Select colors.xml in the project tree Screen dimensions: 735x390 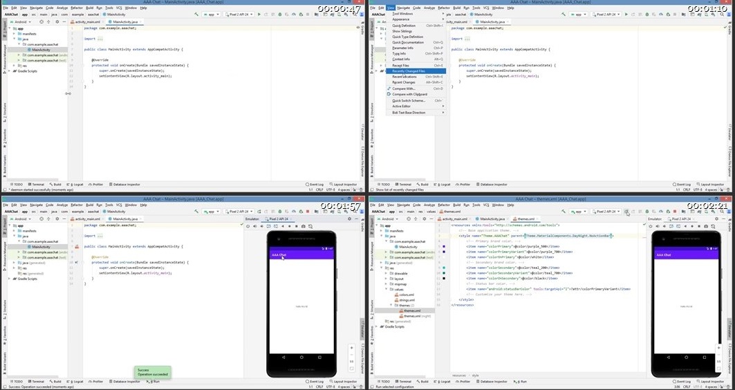pyautogui.click(x=404, y=295)
